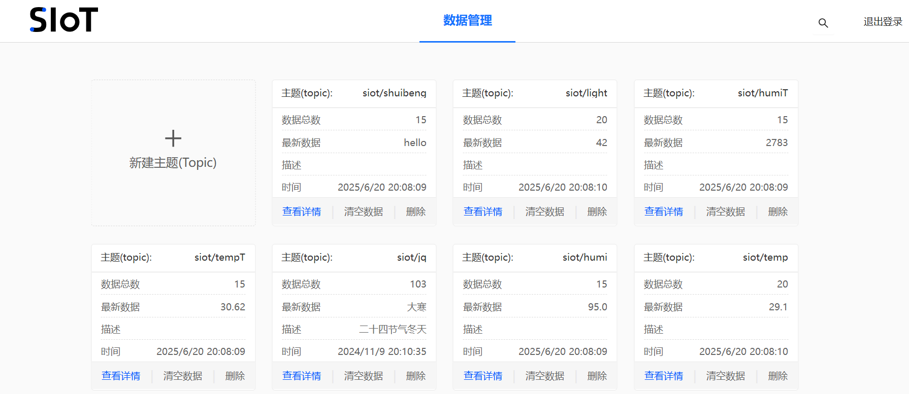This screenshot has width=909, height=394.
Task: View details of siot/temp topic
Action: (664, 376)
